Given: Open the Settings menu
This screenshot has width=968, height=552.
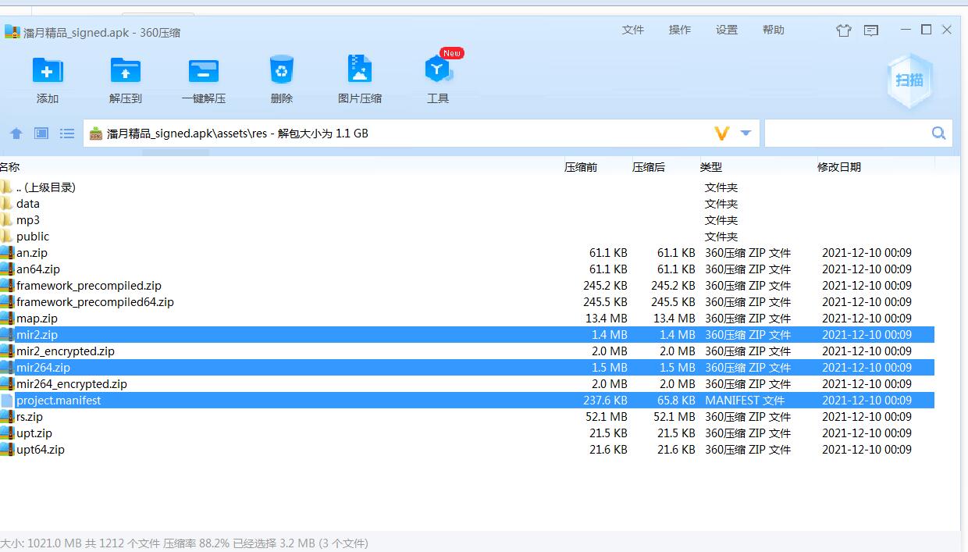Looking at the screenshot, I should coord(727,30).
